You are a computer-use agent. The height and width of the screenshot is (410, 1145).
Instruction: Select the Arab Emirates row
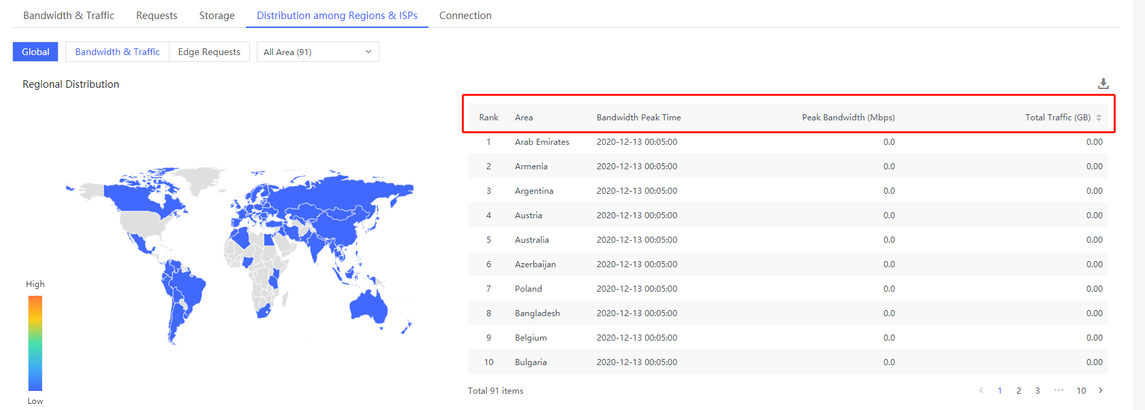tap(788, 142)
